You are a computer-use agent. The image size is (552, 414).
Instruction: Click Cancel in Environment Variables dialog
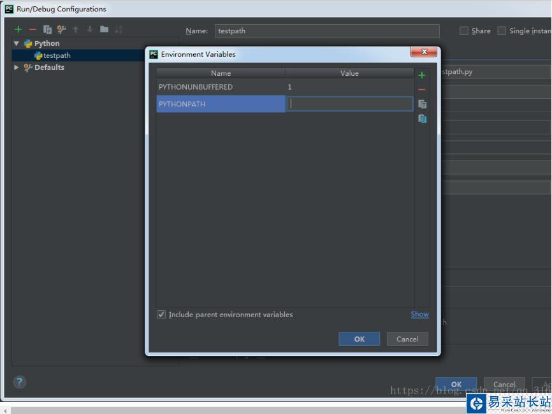tap(407, 339)
